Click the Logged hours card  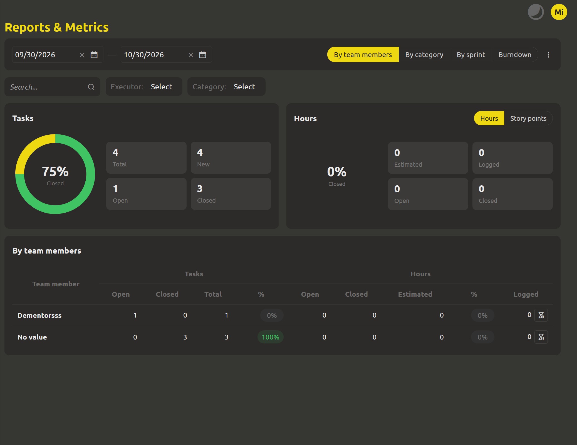click(512, 158)
